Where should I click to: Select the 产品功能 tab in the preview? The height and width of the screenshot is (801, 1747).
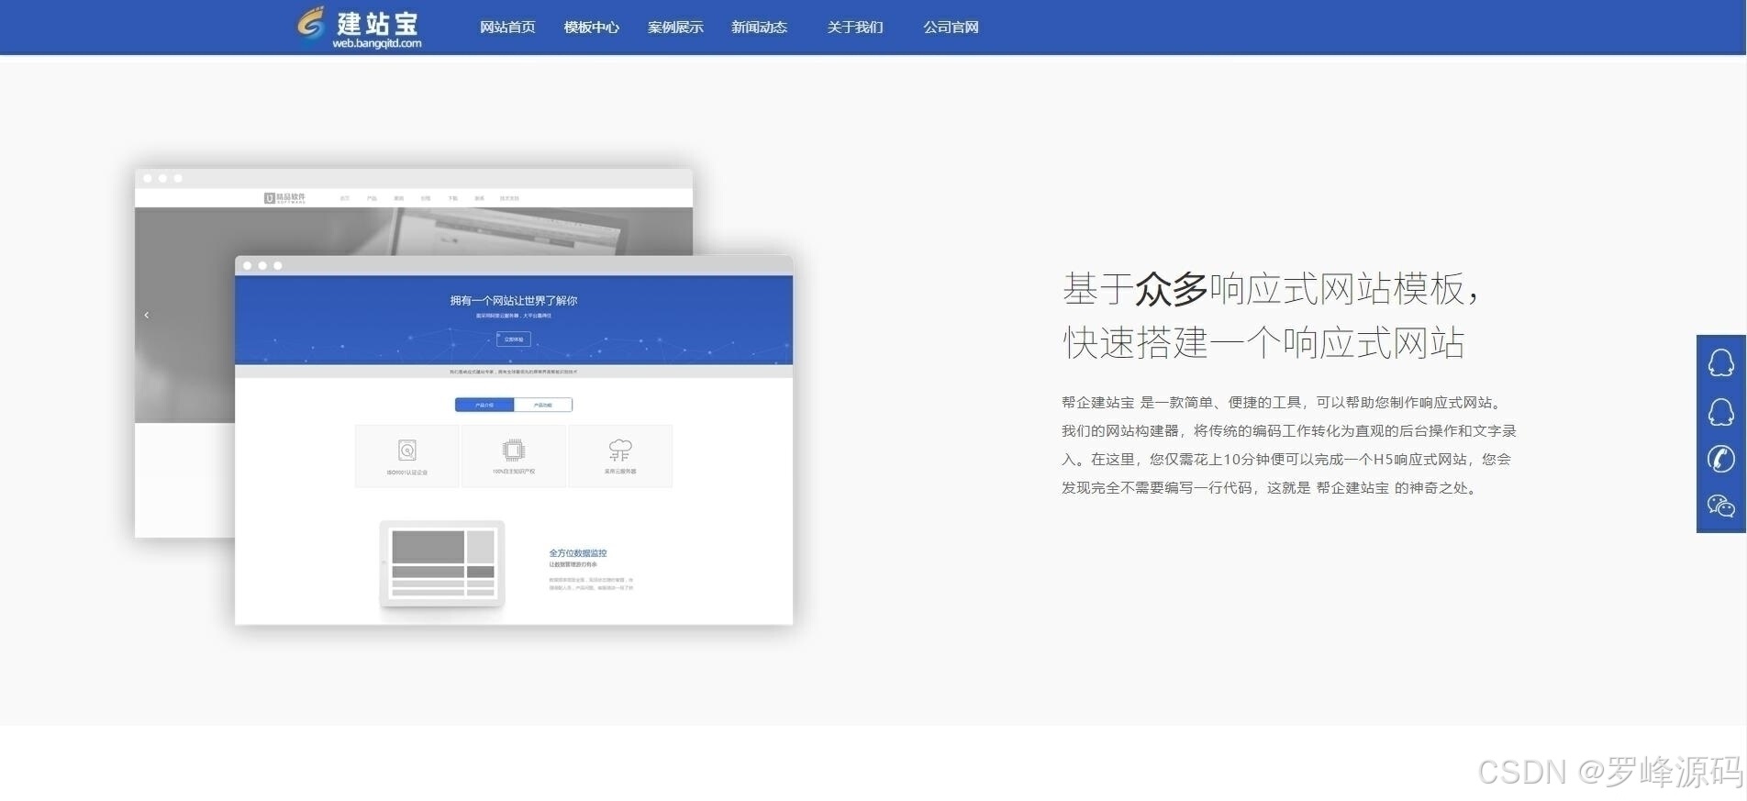coord(543,405)
